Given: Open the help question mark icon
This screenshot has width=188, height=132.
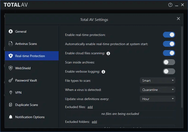Looking at the screenshot, I should click(170, 5).
